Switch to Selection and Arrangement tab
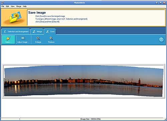 (x=16, y=32)
